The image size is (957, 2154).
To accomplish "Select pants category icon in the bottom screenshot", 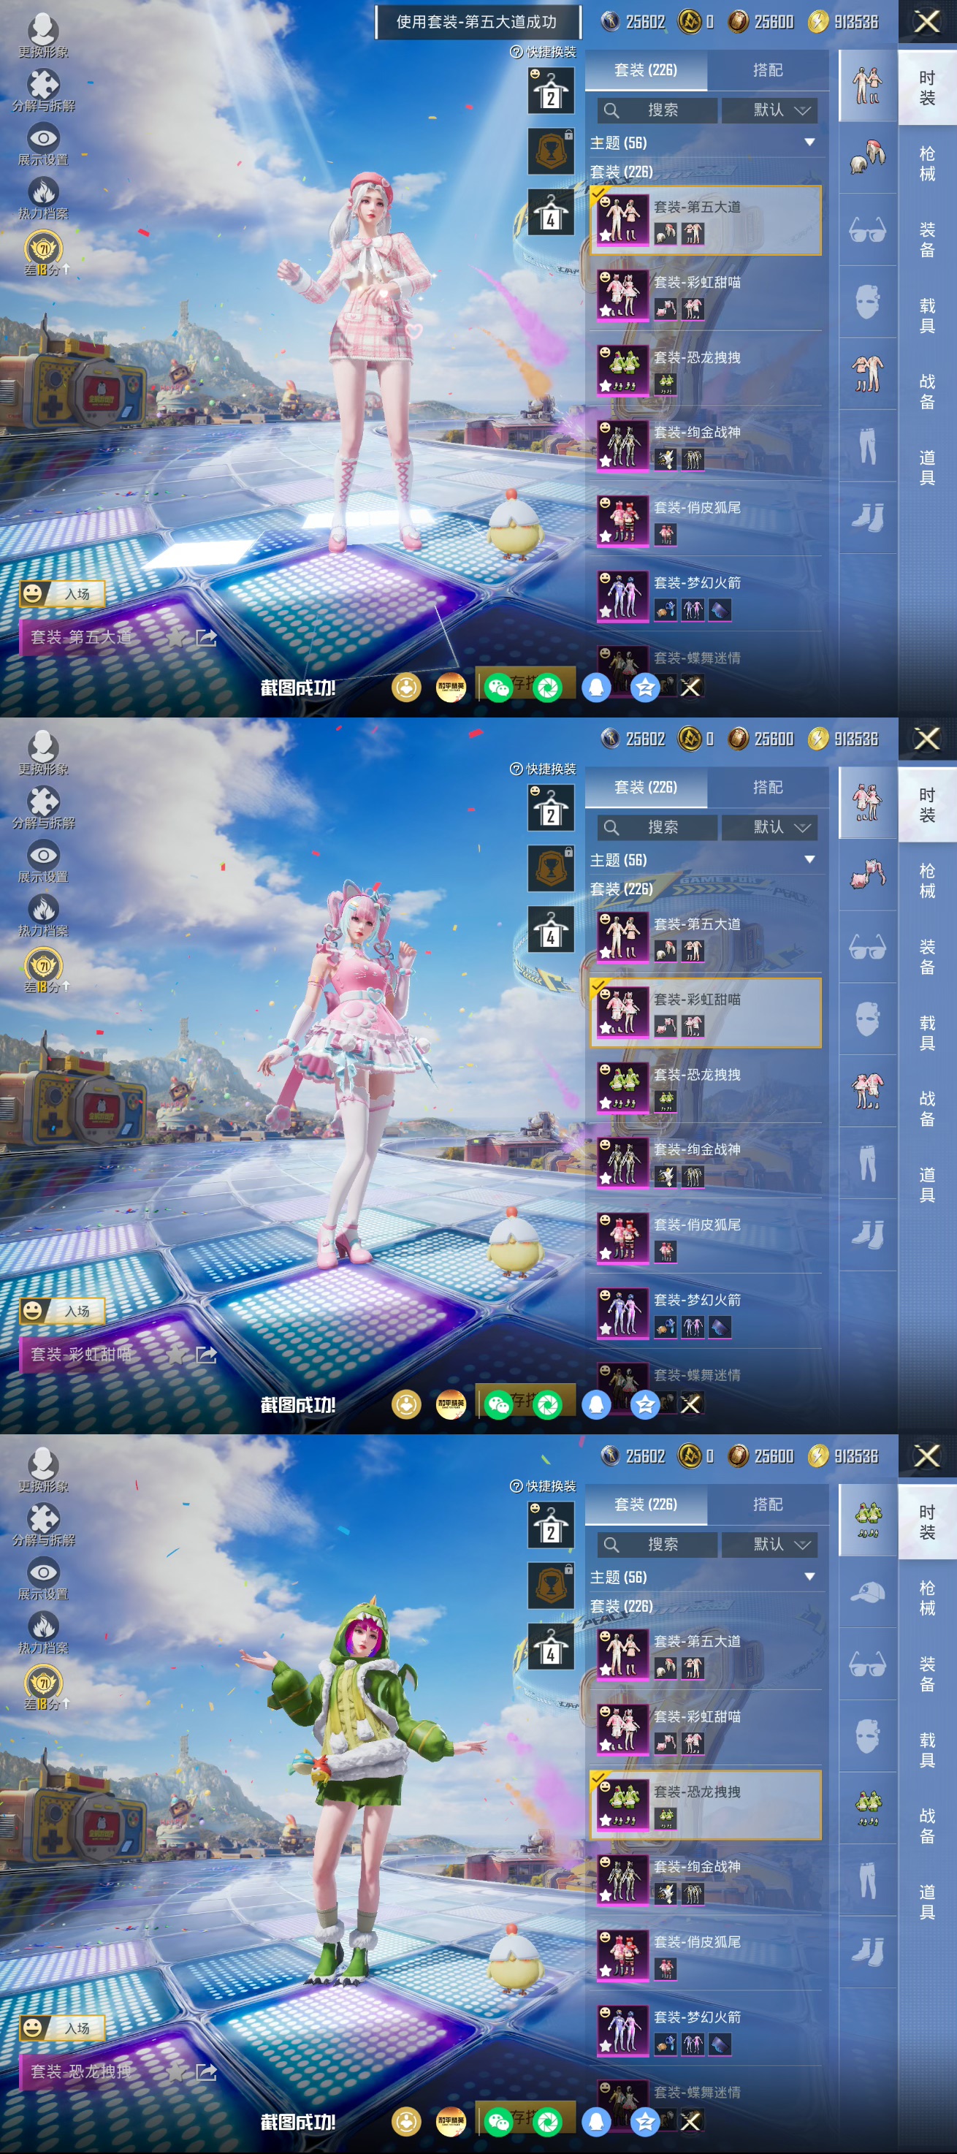I will (866, 1880).
